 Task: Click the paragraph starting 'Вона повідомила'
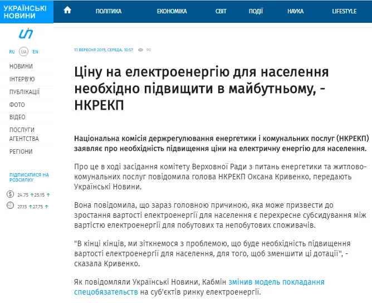tap(220, 215)
